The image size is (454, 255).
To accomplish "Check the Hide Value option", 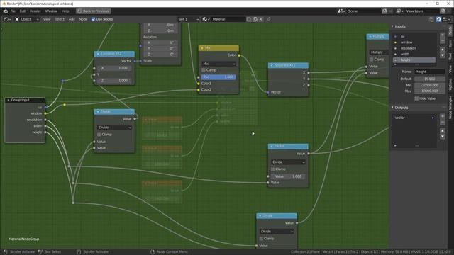I will [416, 98].
